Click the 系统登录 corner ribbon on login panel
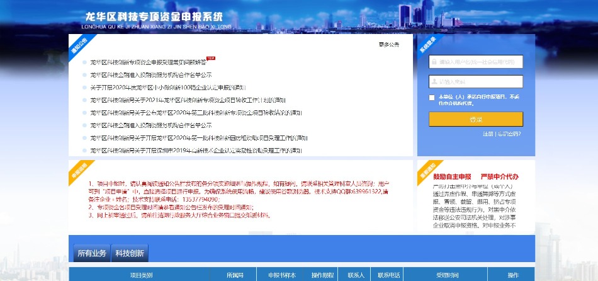Screen dimensions: 598x281 click(x=427, y=44)
